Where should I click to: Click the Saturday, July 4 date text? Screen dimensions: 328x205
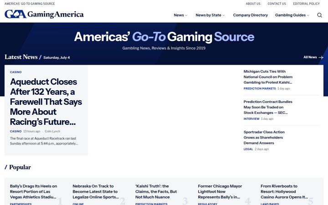point(56,57)
